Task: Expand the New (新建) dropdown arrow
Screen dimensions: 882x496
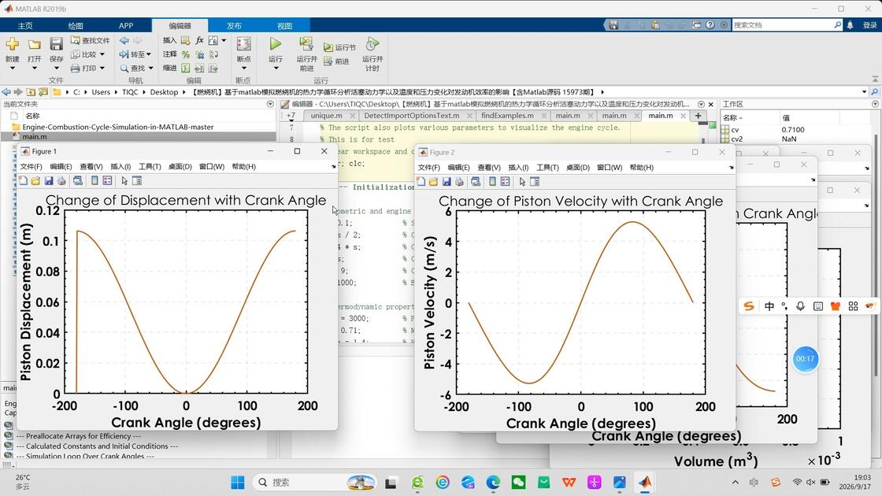Action: 13,68
